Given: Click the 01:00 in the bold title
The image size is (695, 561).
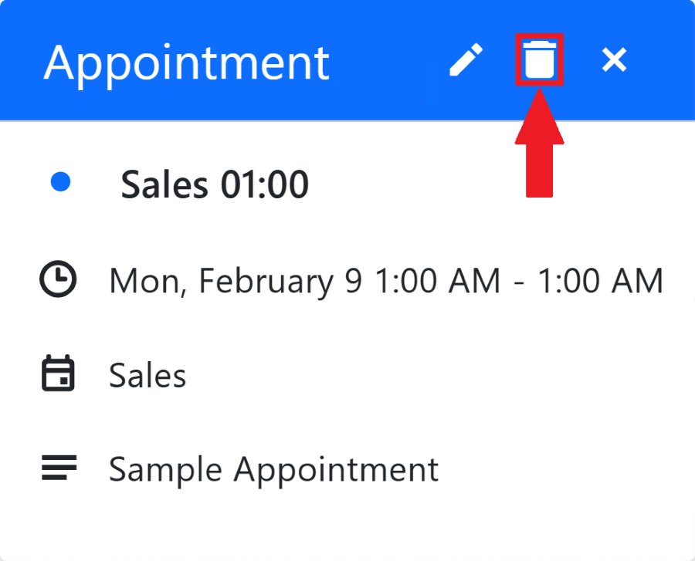Looking at the screenshot, I should point(265,184).
